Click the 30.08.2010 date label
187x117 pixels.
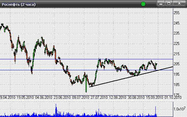136,98
